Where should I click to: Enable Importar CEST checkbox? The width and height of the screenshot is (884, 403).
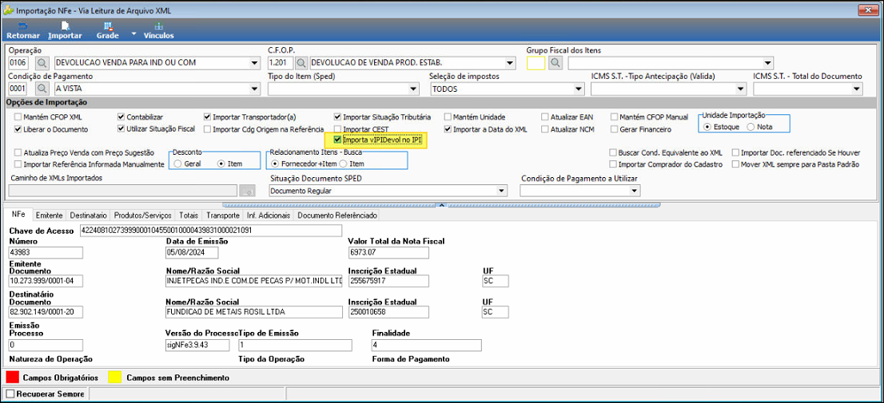click(x=338, y=129)
